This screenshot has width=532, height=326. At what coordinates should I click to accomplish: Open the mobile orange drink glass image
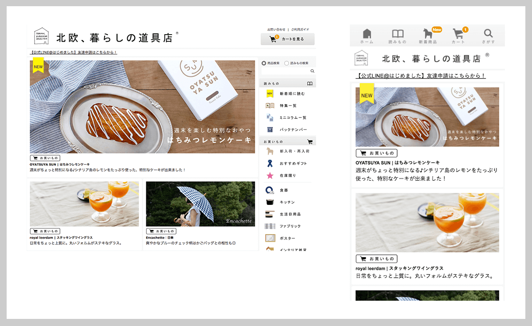pos(427,223)
